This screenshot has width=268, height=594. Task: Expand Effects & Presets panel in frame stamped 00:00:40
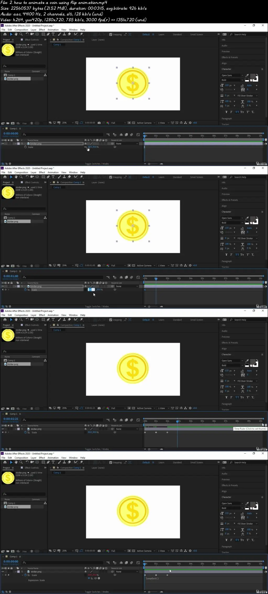pos(230,57)
